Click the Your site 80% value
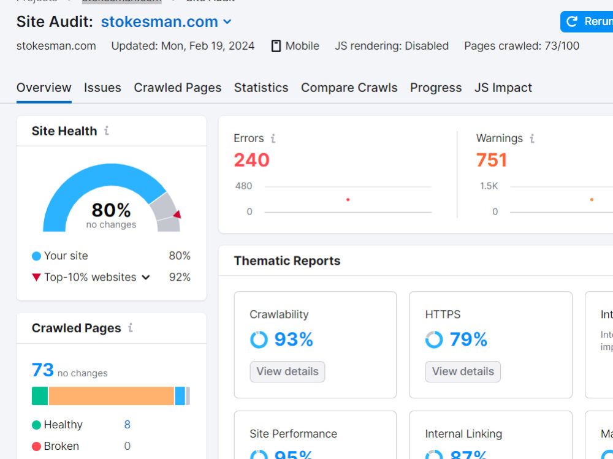 (180, 256)
